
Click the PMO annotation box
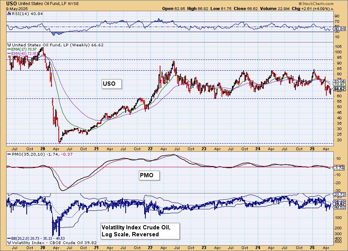pyautogui.click(x=149, y=175)
